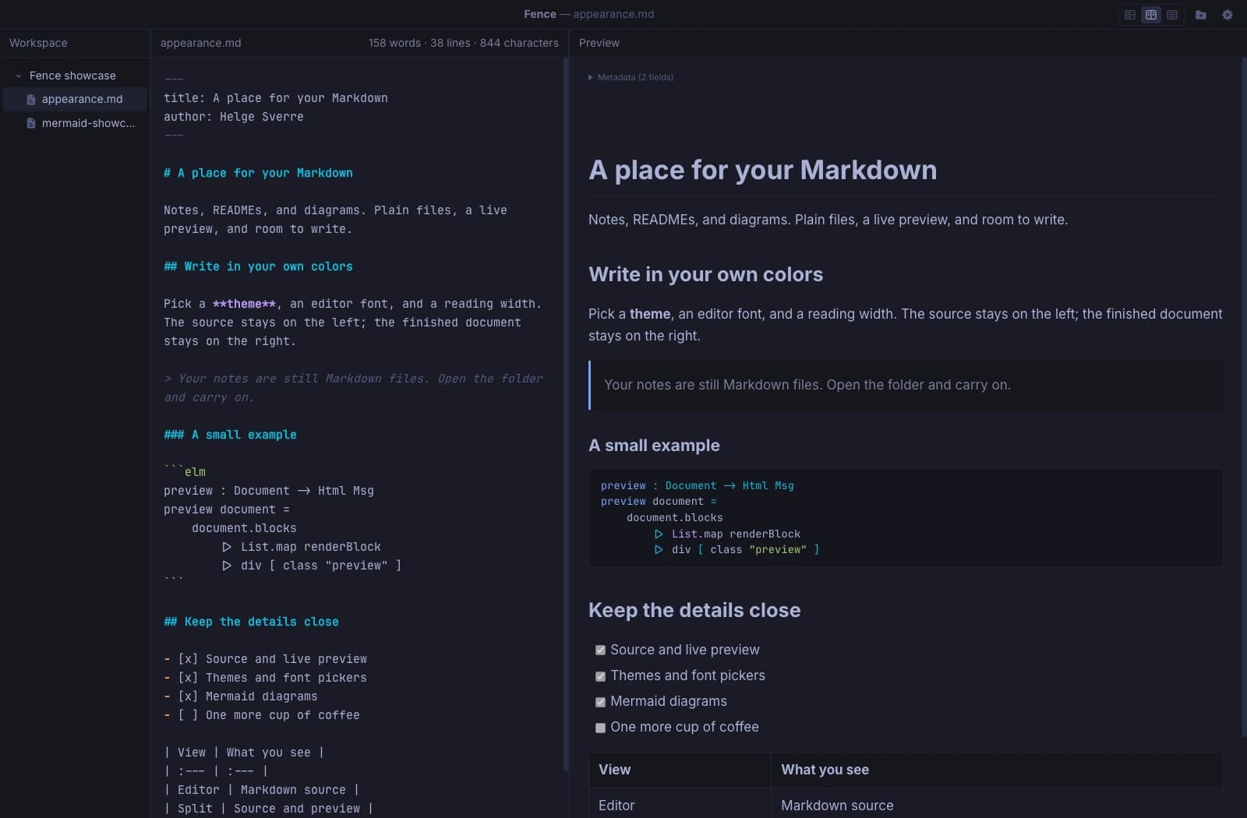This screenshot has height=818, width=1247.
Task: Click the '**theme**' bold text in editor
Action: [x=244, y=304]
